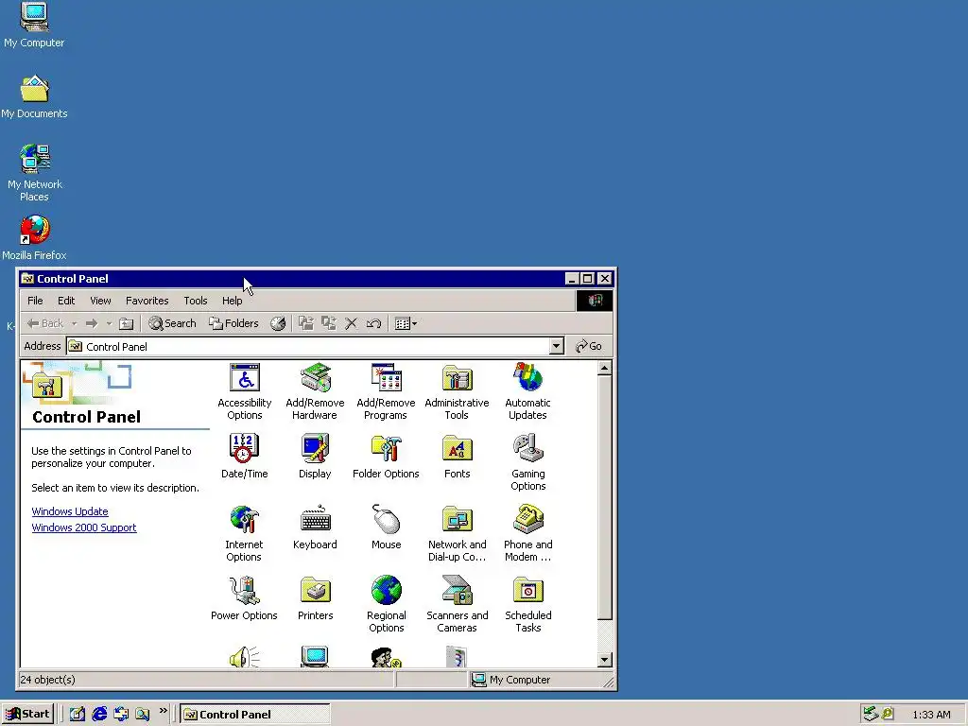Open the Edit menu
This screenshot has width=968, height=726.
click(x=66, y=301)
